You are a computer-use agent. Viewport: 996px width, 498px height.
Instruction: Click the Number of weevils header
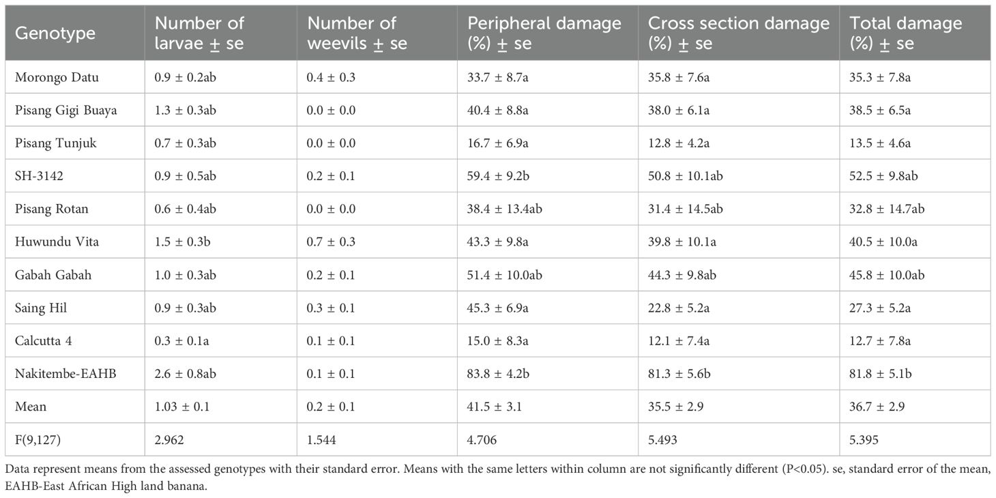(357, 33)
